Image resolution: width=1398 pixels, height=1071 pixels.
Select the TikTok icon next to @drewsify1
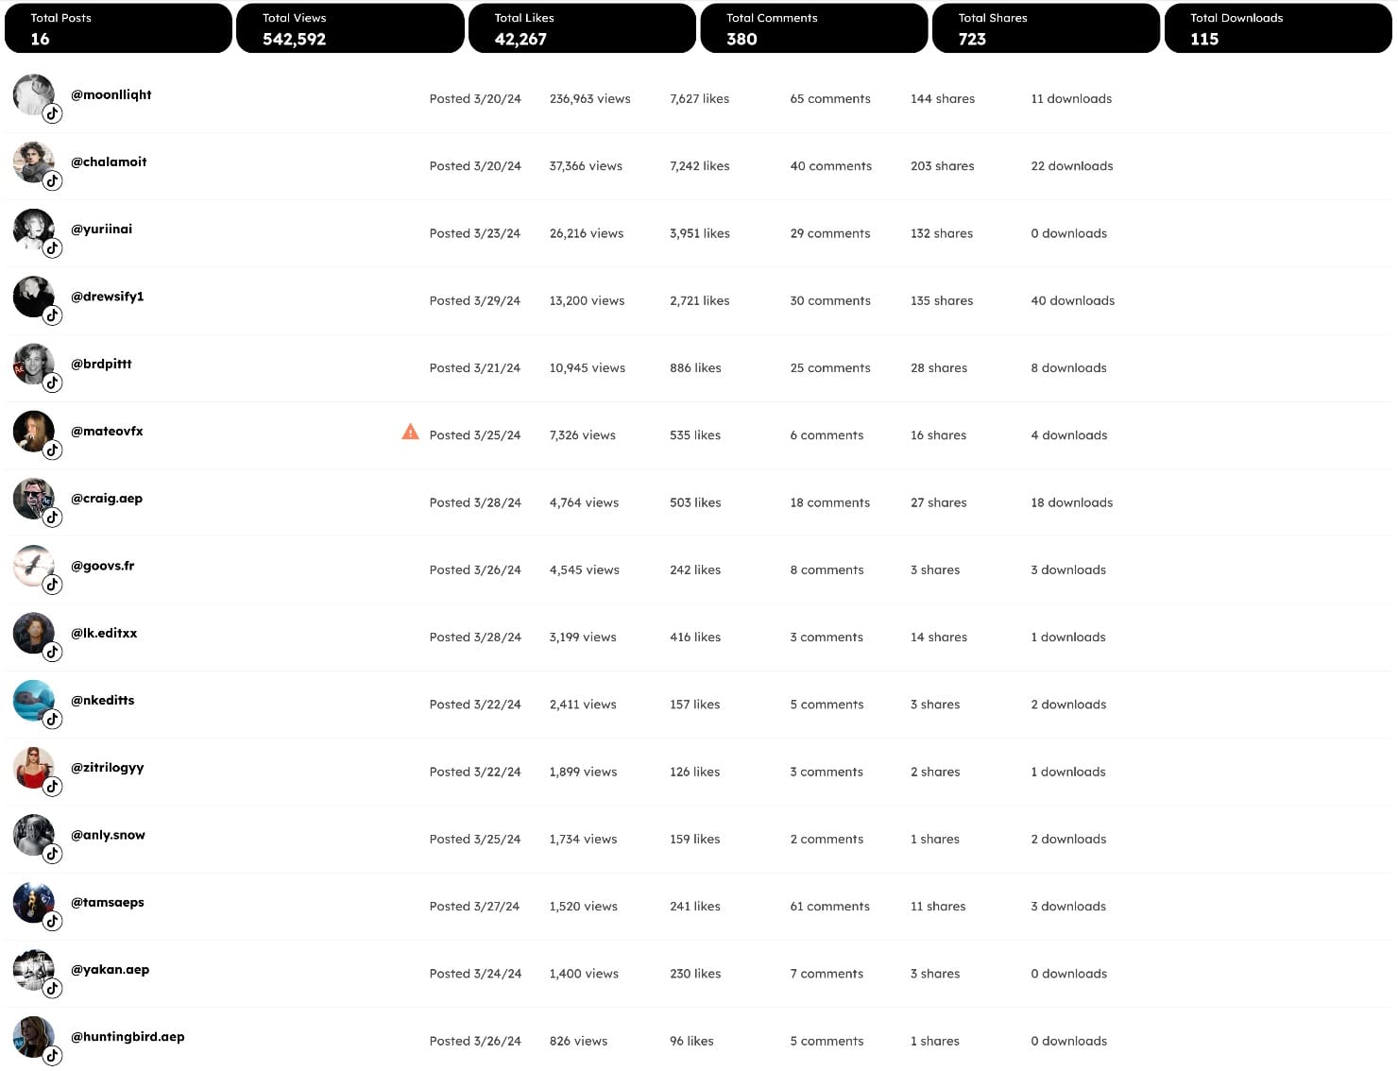pyautogui.click(x=54, y=315)
